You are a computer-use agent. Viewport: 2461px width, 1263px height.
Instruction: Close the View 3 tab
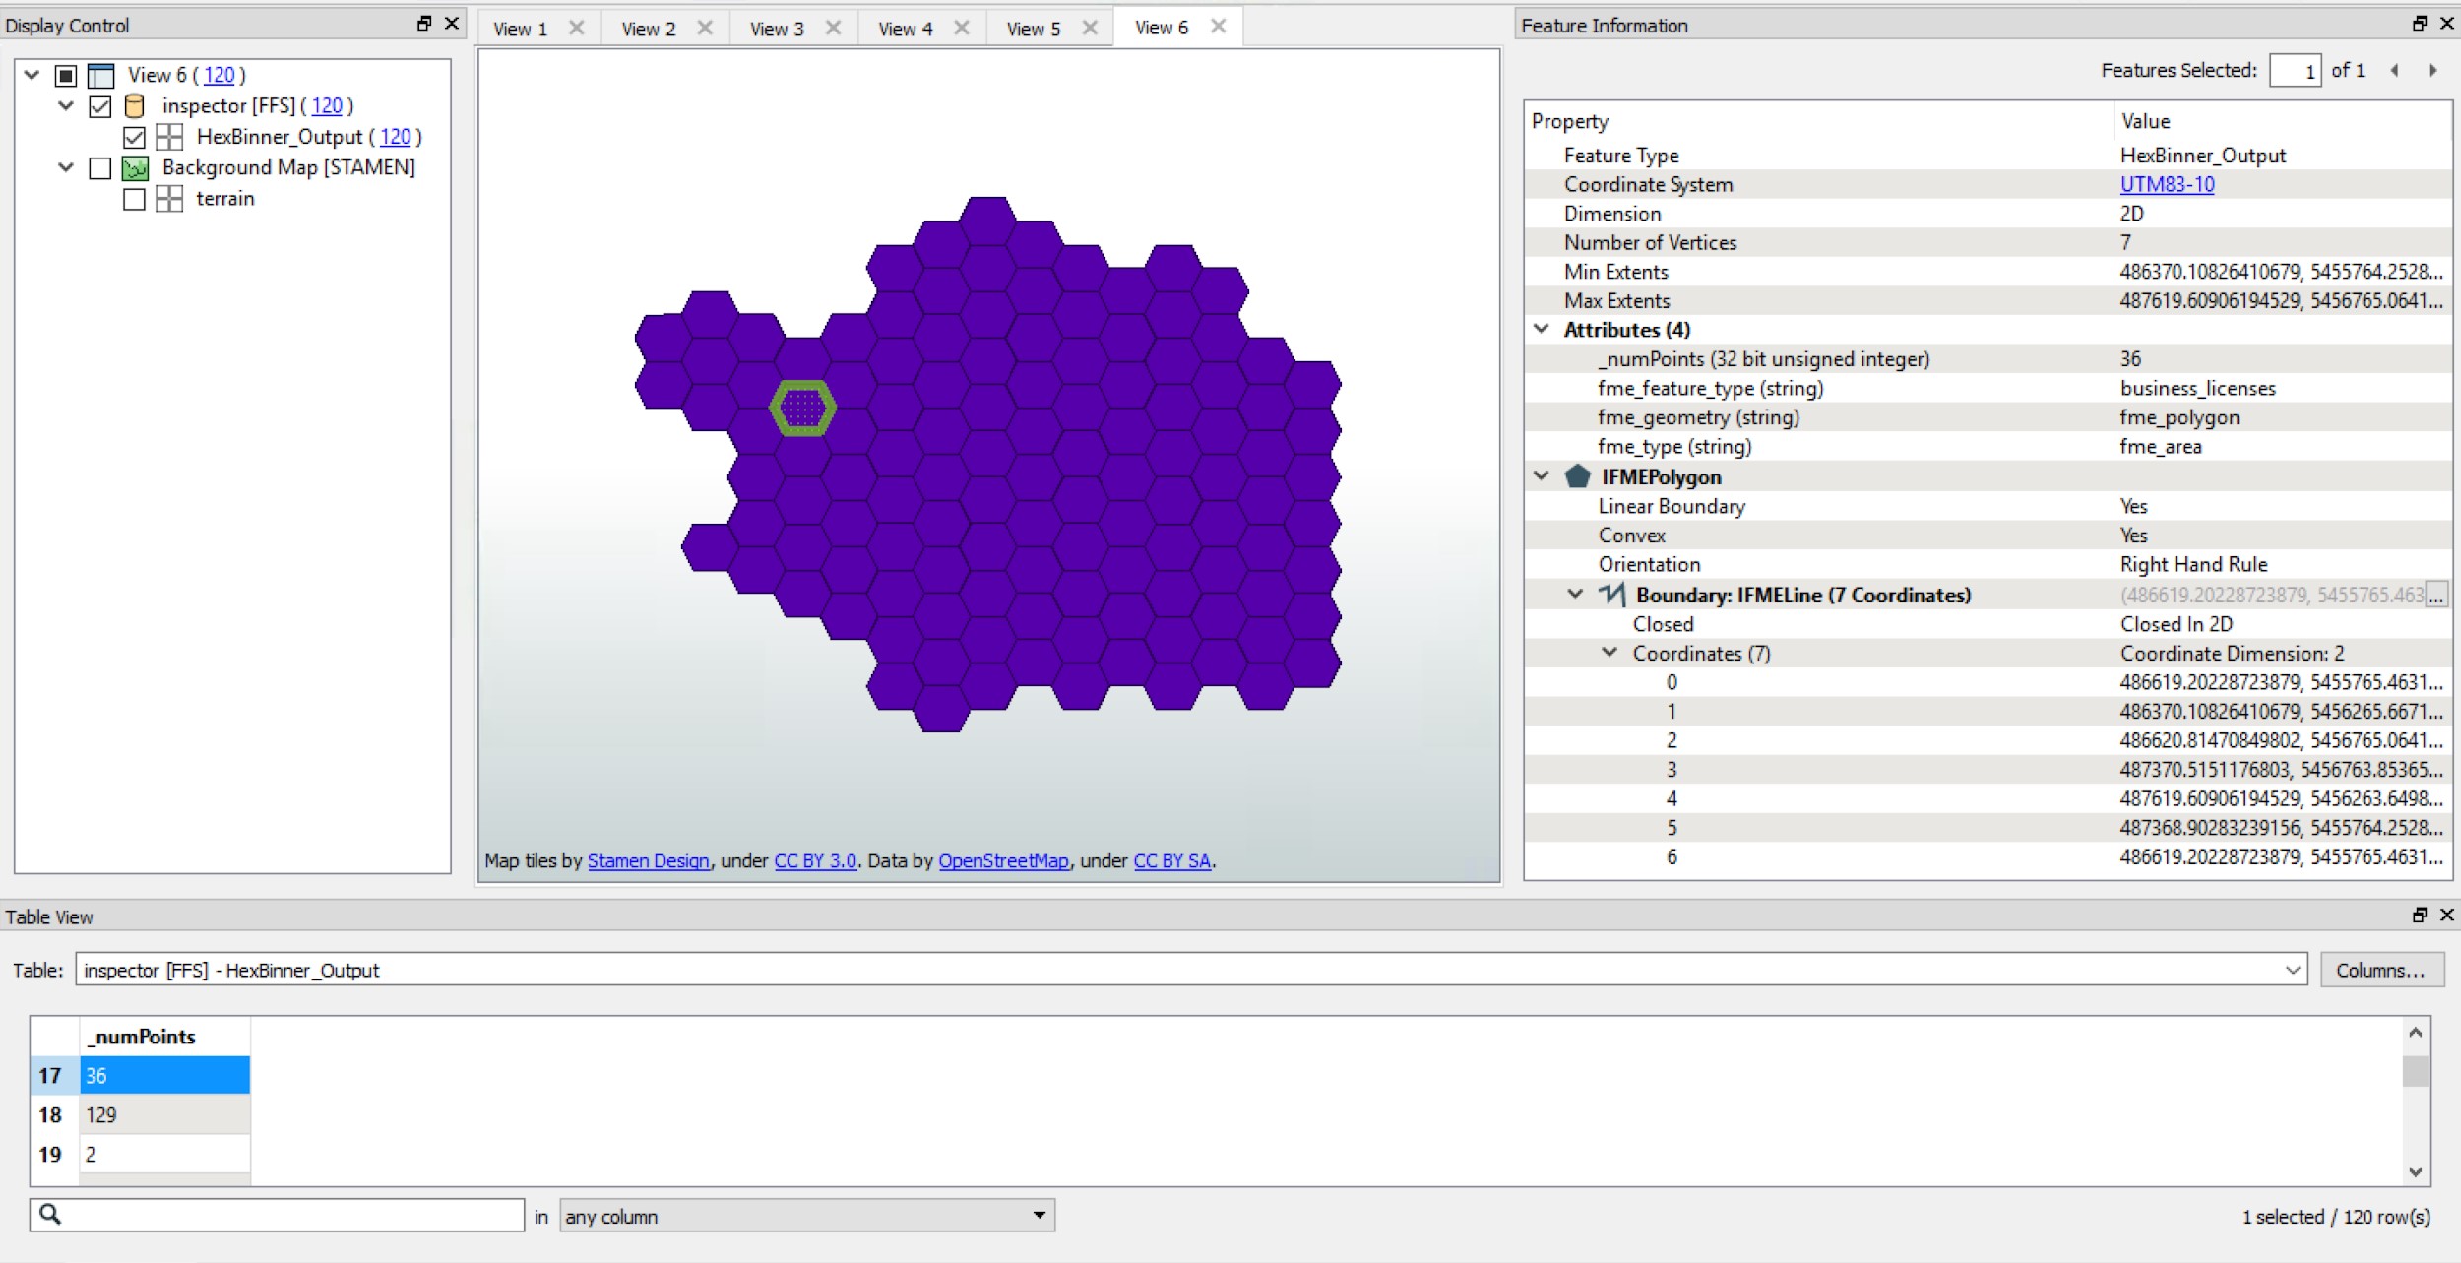833,28
